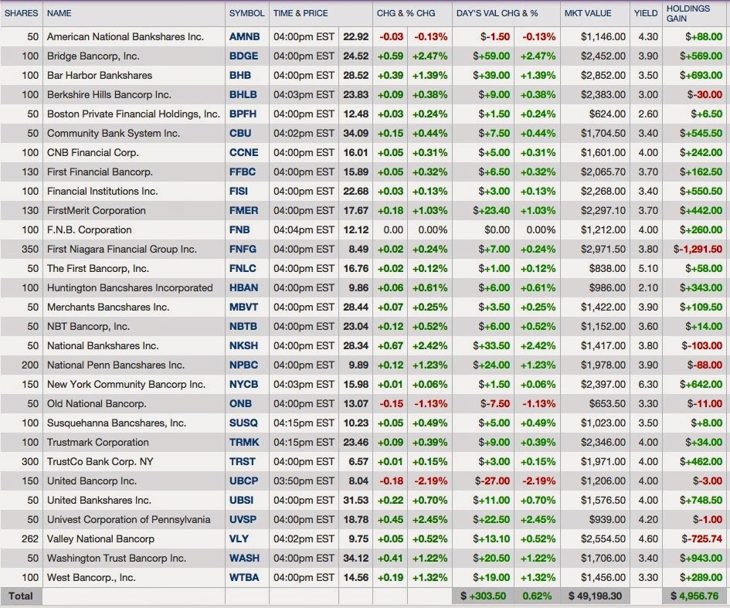Sort by the YIELD column header
The image size is (730, 608).
click(x=646, y=13)
